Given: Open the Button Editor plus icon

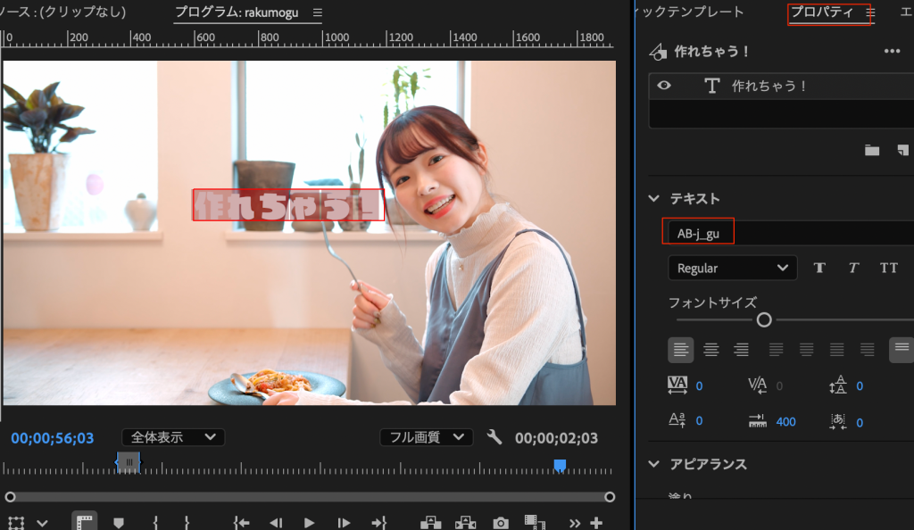Looking at the screenshot, I should point(596,523).
